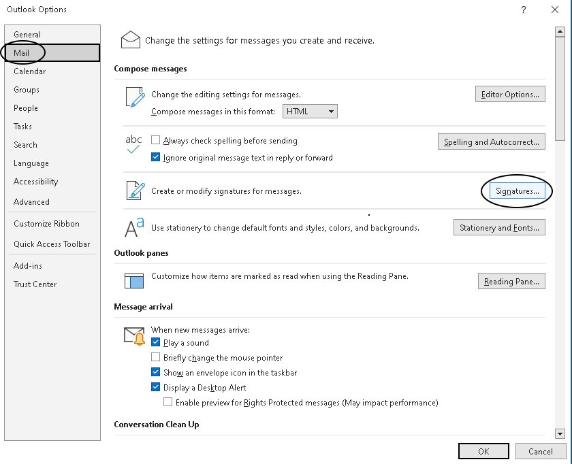This screenshot has width=572, height=464.
Task: Click 'Create or modify signatures for messages.' text
Action: [x=226, y=191]
